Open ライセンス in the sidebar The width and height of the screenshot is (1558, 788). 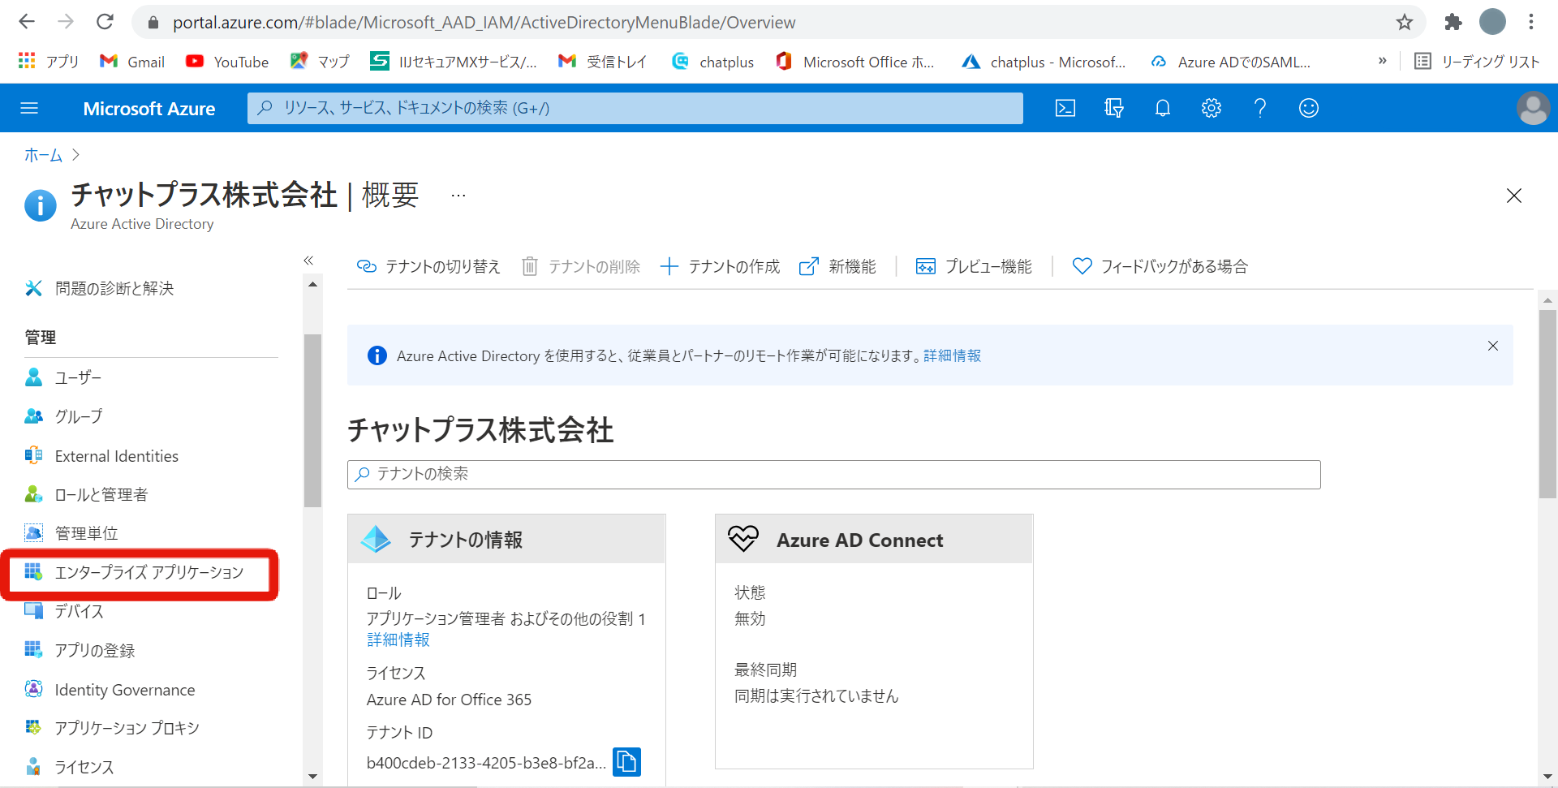(69, 767)
